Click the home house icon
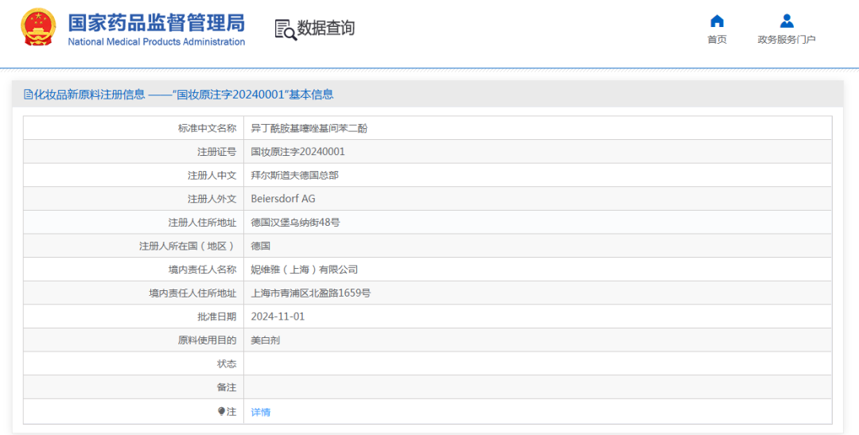 [717, 21]
